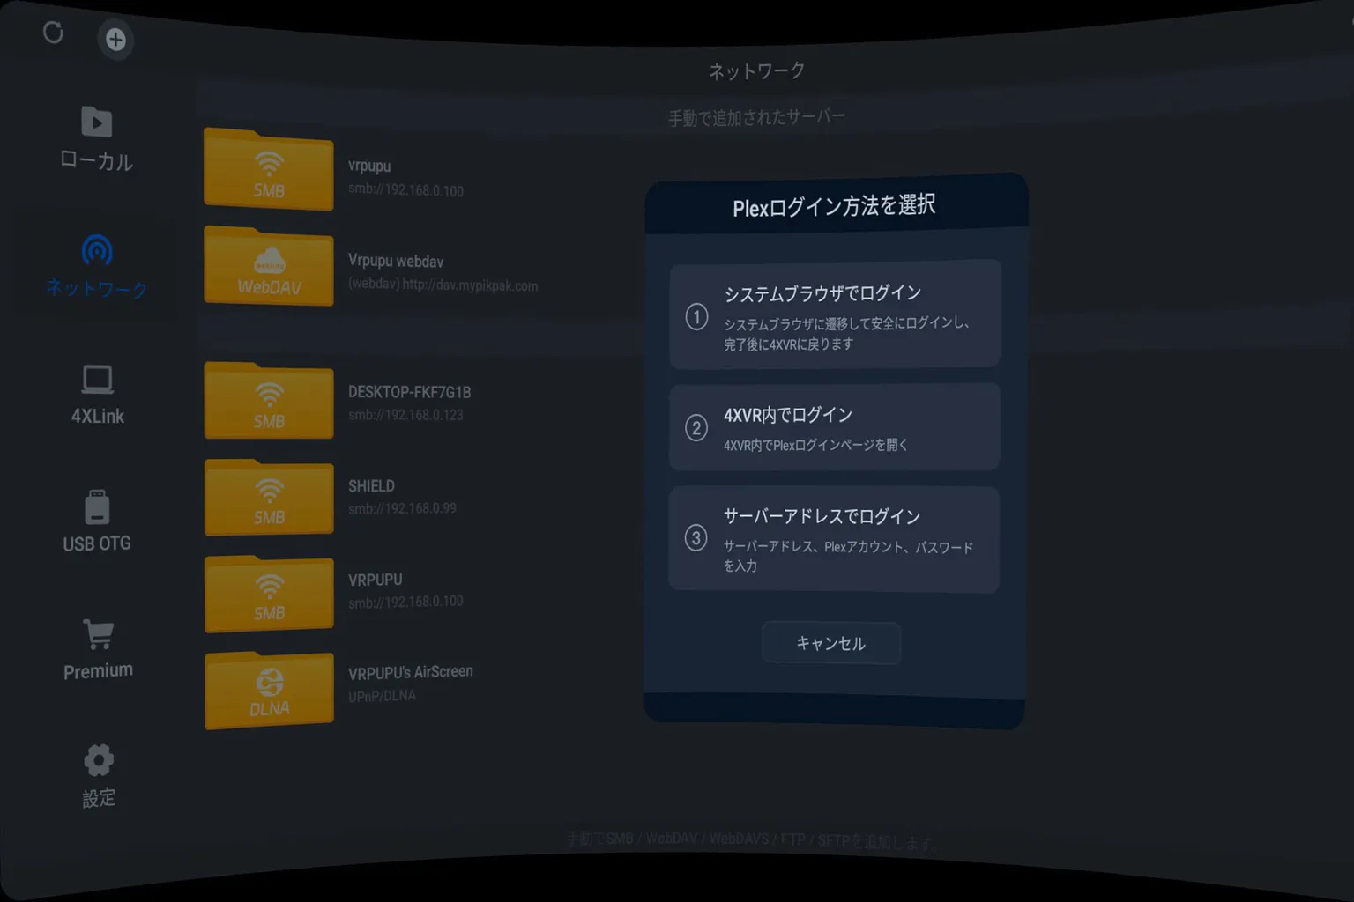Choose システムブラウザでログイン option
The width and height of the screenshot is (1354, 902).
pyautogui.click(x=835, y=314)
